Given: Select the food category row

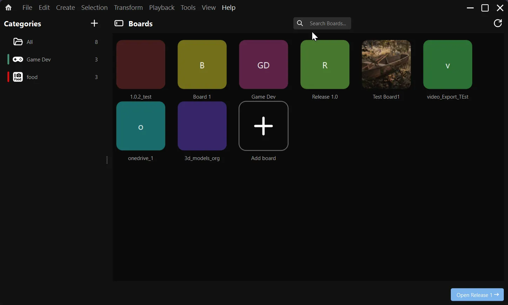Looking at the screenshot, I should point(54,77).
